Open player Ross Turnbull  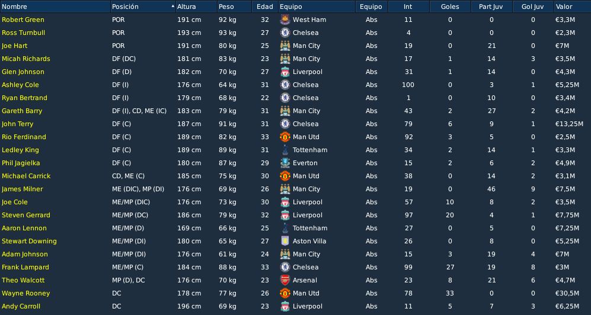(23, 33)
